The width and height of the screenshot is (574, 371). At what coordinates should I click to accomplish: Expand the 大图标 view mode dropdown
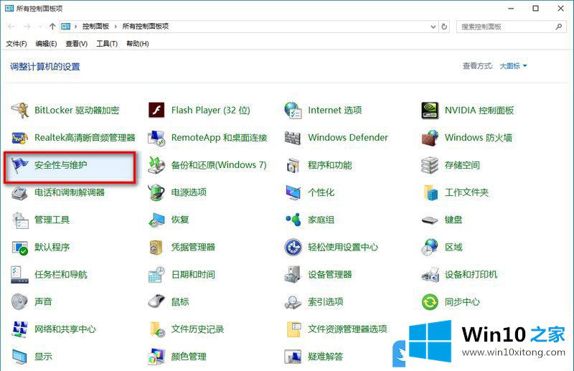coord(514,66)
